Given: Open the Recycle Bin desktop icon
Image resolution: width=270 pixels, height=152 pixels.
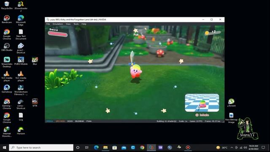Looking at the screenshot, I should tap(7, 5).
